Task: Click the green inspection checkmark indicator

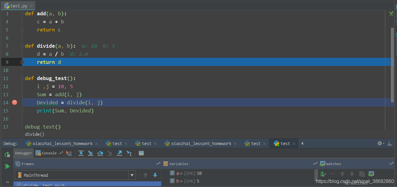Action: [x=391, y=13]
